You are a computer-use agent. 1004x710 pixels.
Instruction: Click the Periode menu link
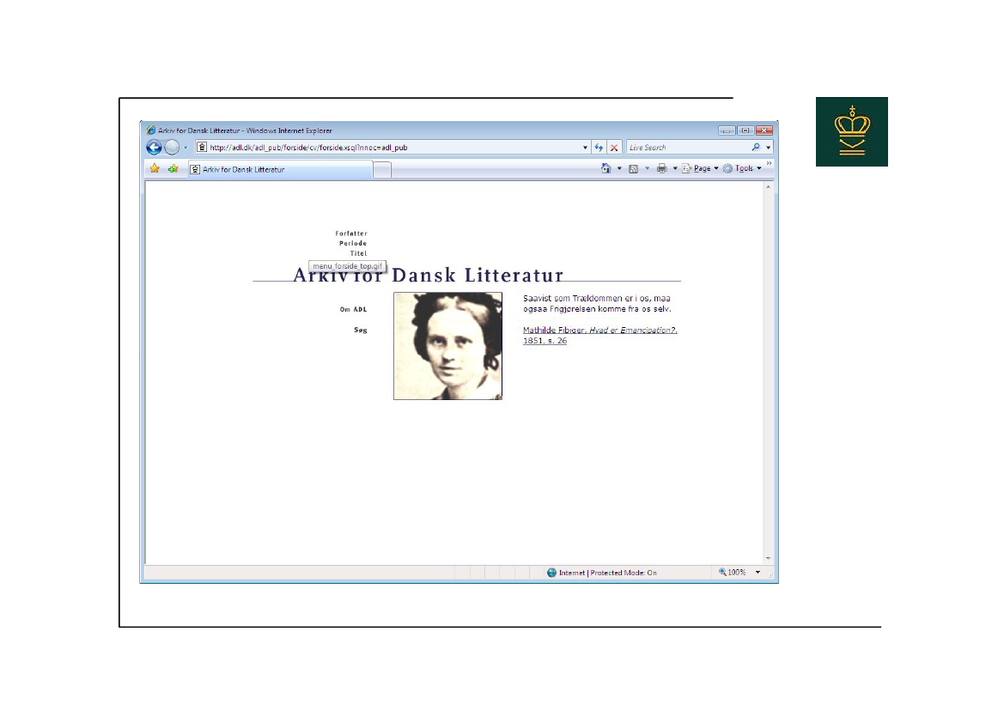click(x=353, y=243)
